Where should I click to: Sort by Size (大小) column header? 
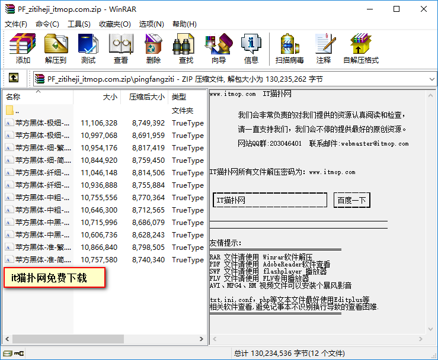coord(97,97)
